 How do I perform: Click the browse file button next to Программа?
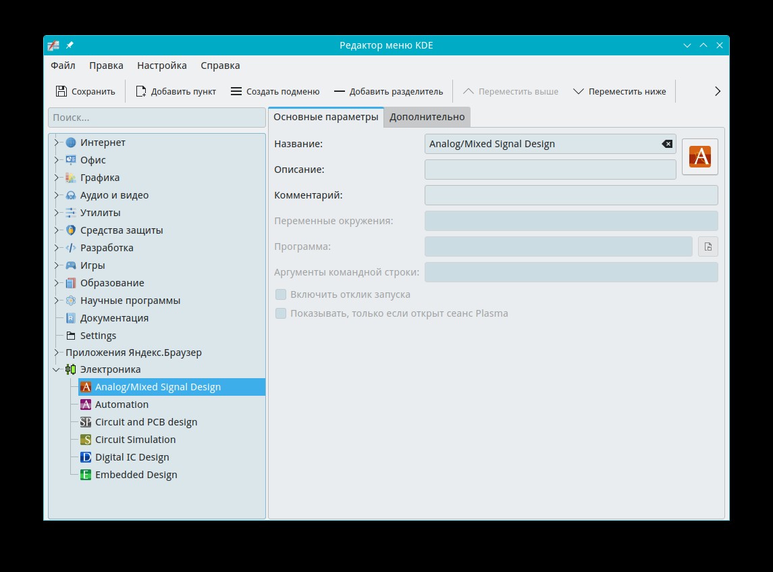click(x=708, y=246)
